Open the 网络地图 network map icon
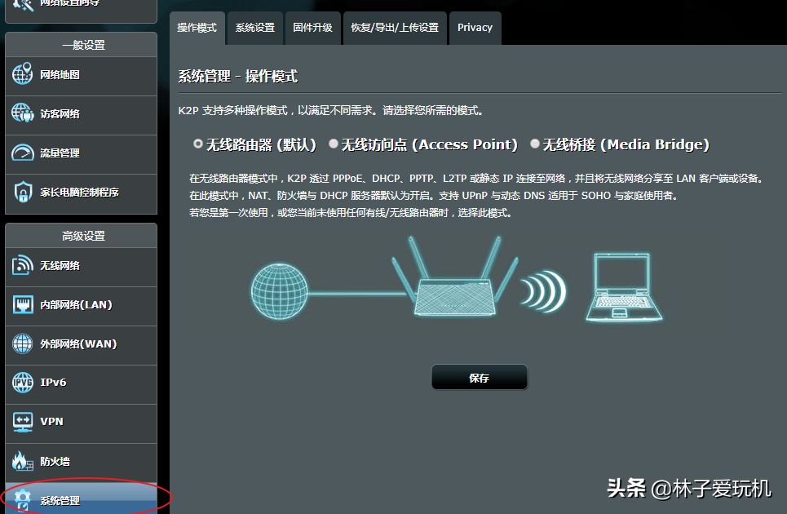This screenshot has width=787, height=514. (23, 74)
